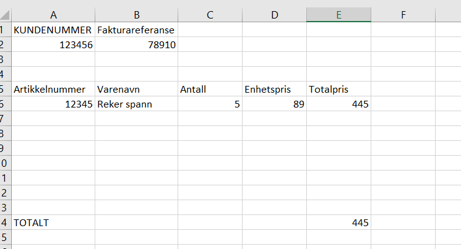Select the quantity cell containing 5
The image size is (461, 249).
coord(210,104)
